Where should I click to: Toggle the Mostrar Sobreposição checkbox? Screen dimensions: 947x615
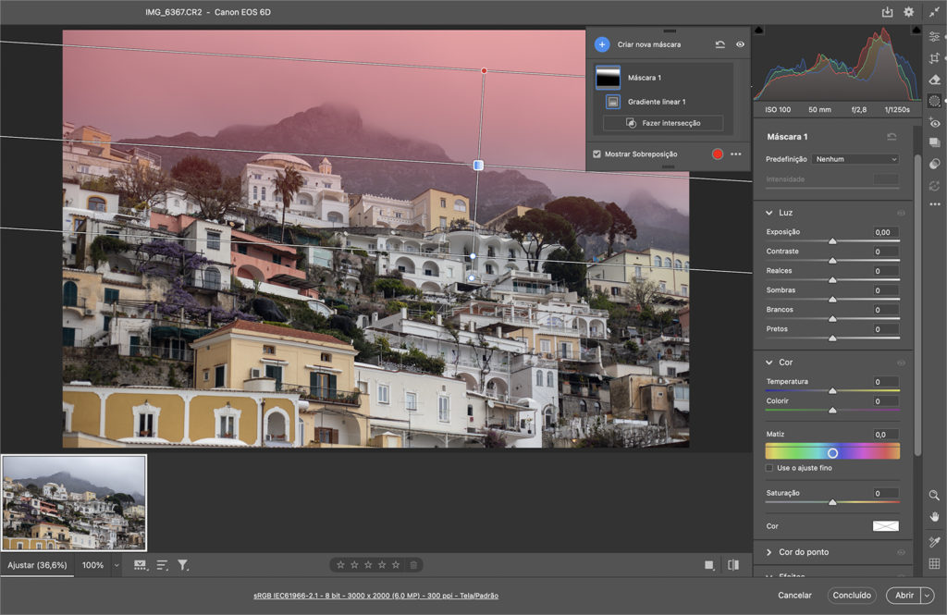[x=597, y=154]
